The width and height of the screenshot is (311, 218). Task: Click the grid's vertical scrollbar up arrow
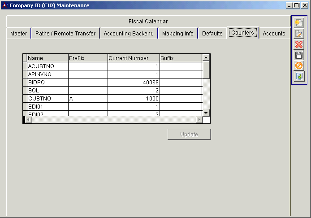tap(206, 57)
